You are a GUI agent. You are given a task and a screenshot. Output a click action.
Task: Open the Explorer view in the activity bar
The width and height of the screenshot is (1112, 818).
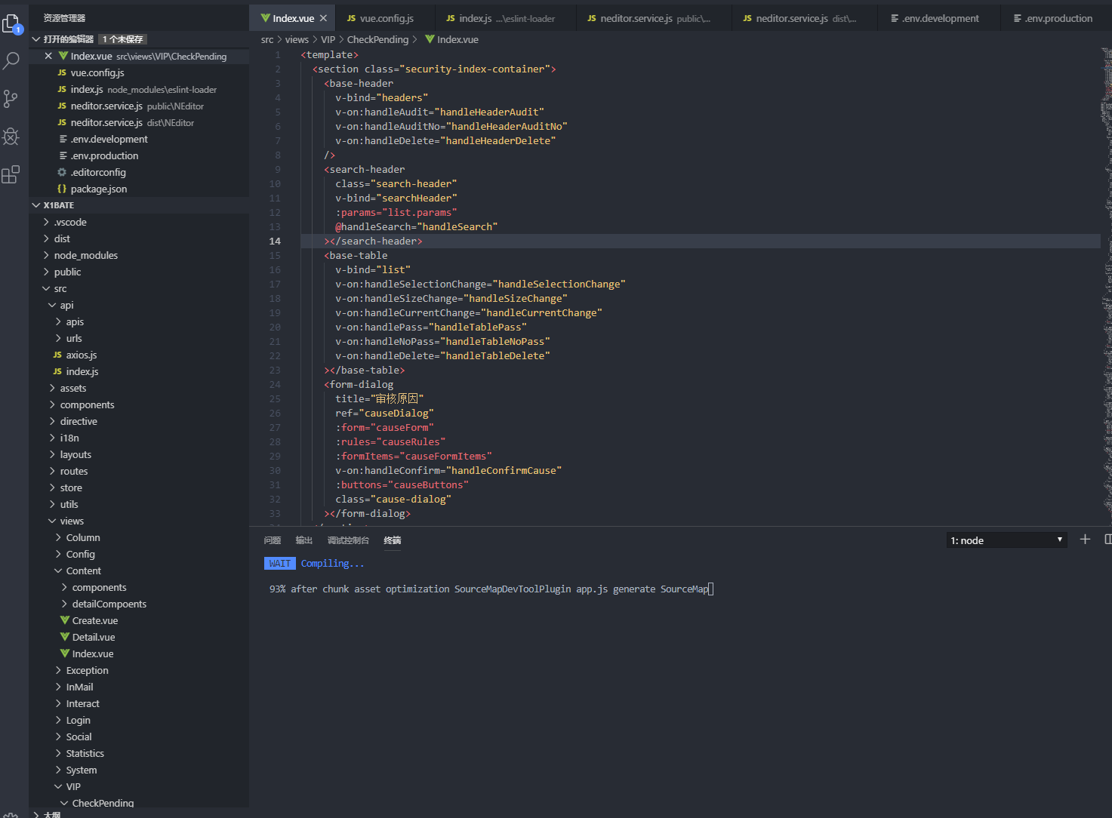pos(11,24)
